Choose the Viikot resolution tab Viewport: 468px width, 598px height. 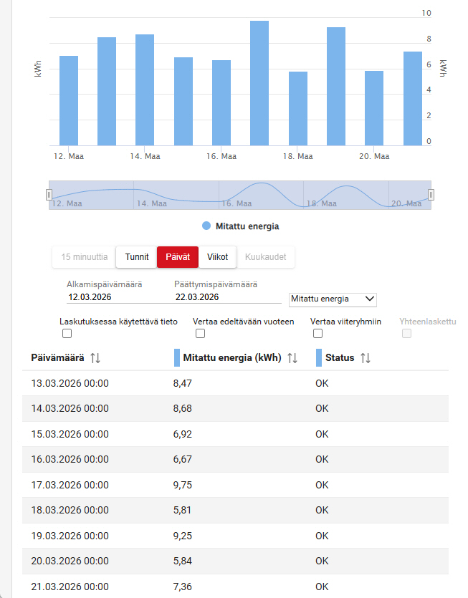click(x=217, y=256)
